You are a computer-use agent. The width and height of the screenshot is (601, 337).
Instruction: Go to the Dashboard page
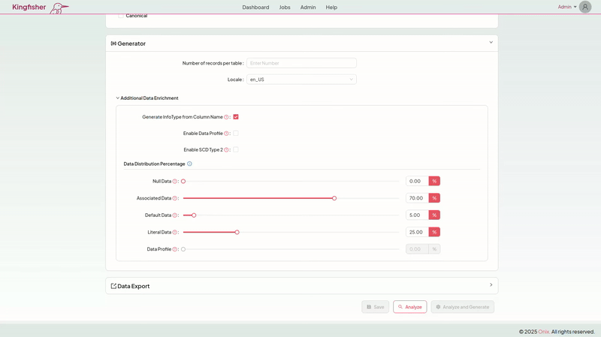click(255, 8)
